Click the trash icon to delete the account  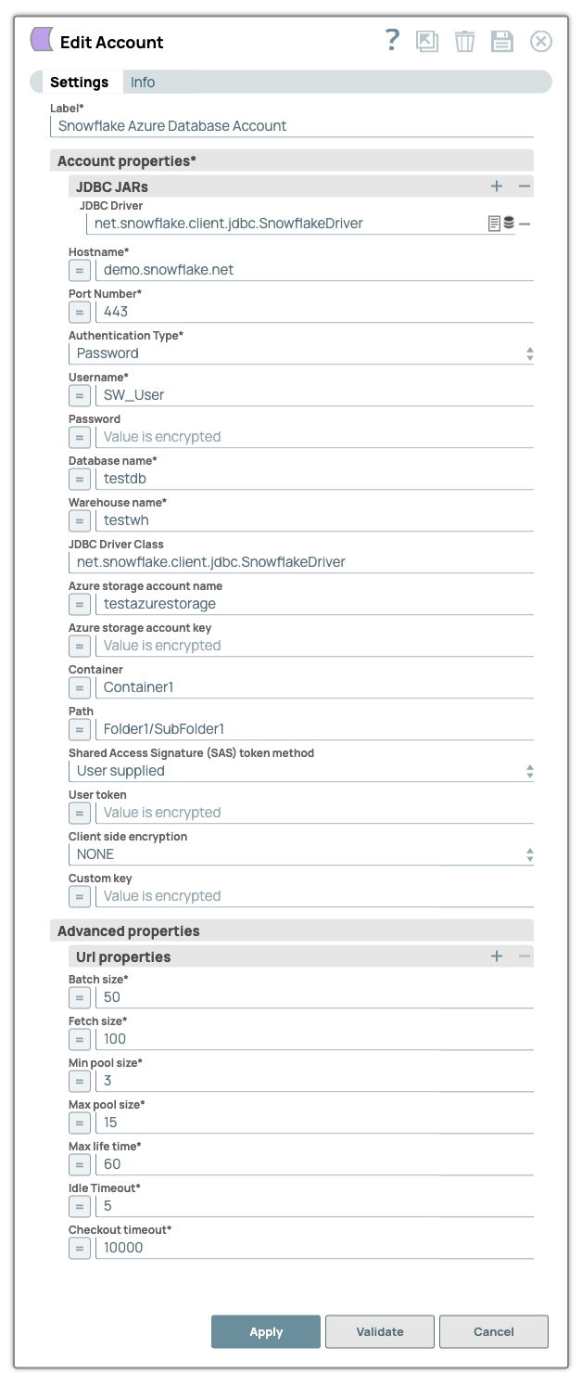point(464,41)
